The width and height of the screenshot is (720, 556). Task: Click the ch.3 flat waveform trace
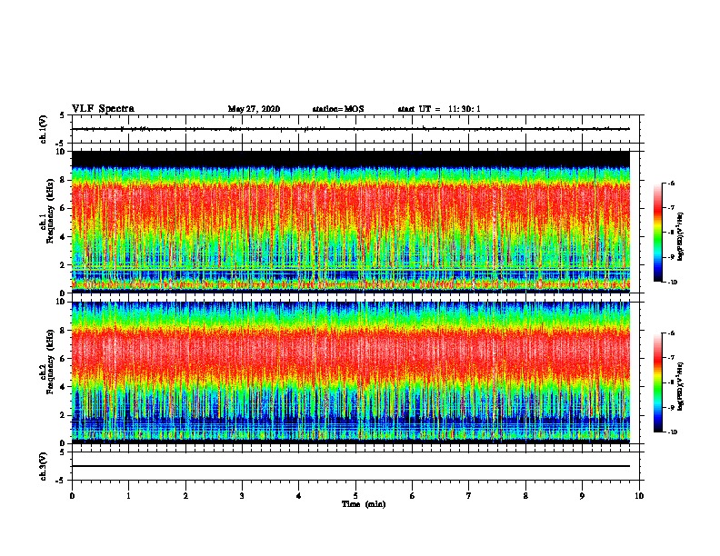351,466
